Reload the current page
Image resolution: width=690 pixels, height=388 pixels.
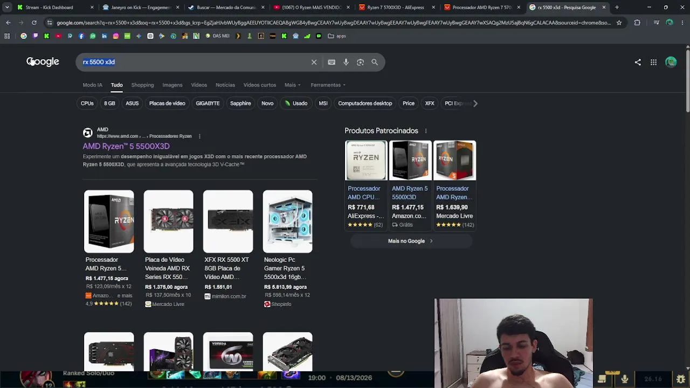(34, 23)
